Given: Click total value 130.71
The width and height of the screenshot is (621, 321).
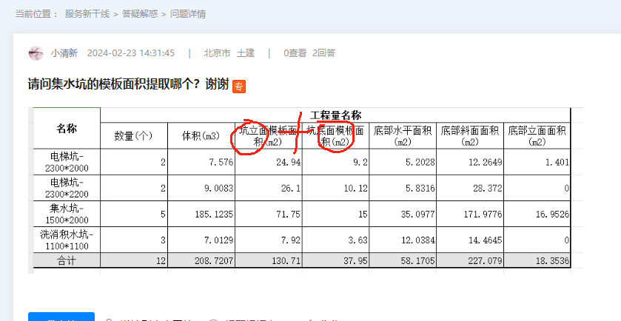Looking at the screenshot, I should [269, 261].
